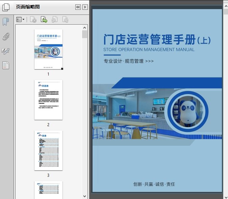Viewport: 228px width, 199px height.
Task: Open the Signatures panel in sidebar
Action: click(6, 51)
